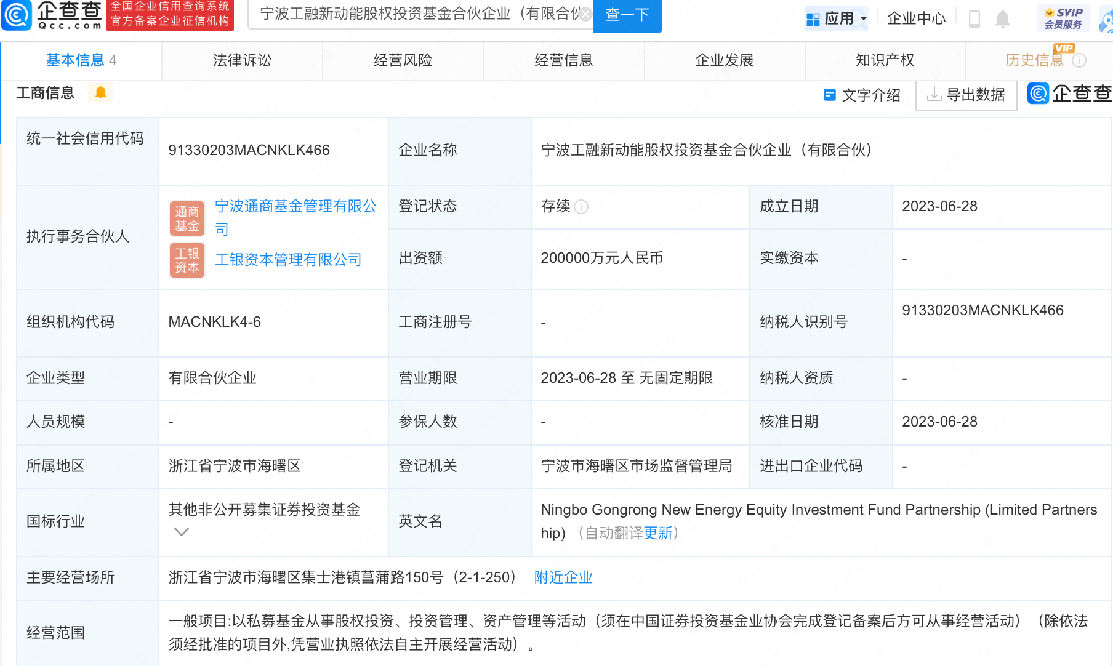The image size is (1113, 666).
Task: Open the SVIP member service badge
Action: pyautogui.click(x=1063, y=18)
